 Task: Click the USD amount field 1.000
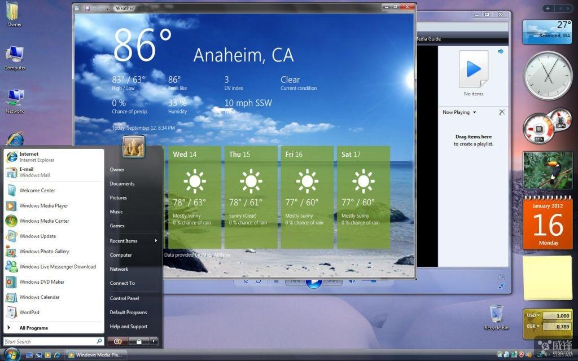(556, 316)
